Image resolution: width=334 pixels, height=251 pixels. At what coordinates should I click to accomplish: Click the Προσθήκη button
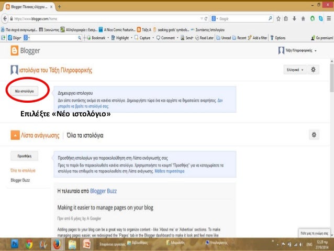point(25,156)
